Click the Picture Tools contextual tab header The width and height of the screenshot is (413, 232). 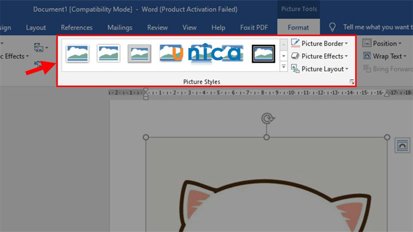pyautogui.click(x=299, y=9)
